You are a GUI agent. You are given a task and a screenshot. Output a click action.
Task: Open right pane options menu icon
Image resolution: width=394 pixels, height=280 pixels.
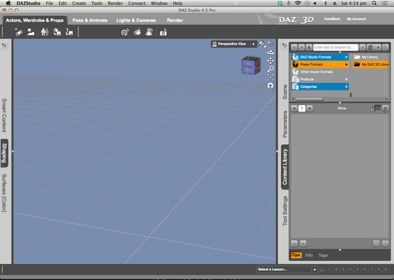[x=284, y=45]
